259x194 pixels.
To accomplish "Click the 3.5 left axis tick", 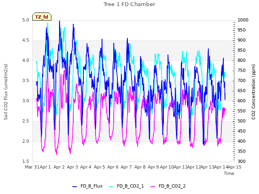I will 25,81.
